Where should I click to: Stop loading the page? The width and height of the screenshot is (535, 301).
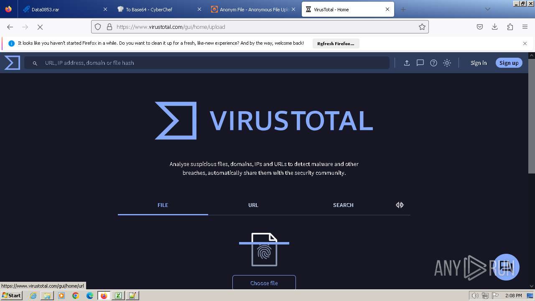click(x=40, y=27)
